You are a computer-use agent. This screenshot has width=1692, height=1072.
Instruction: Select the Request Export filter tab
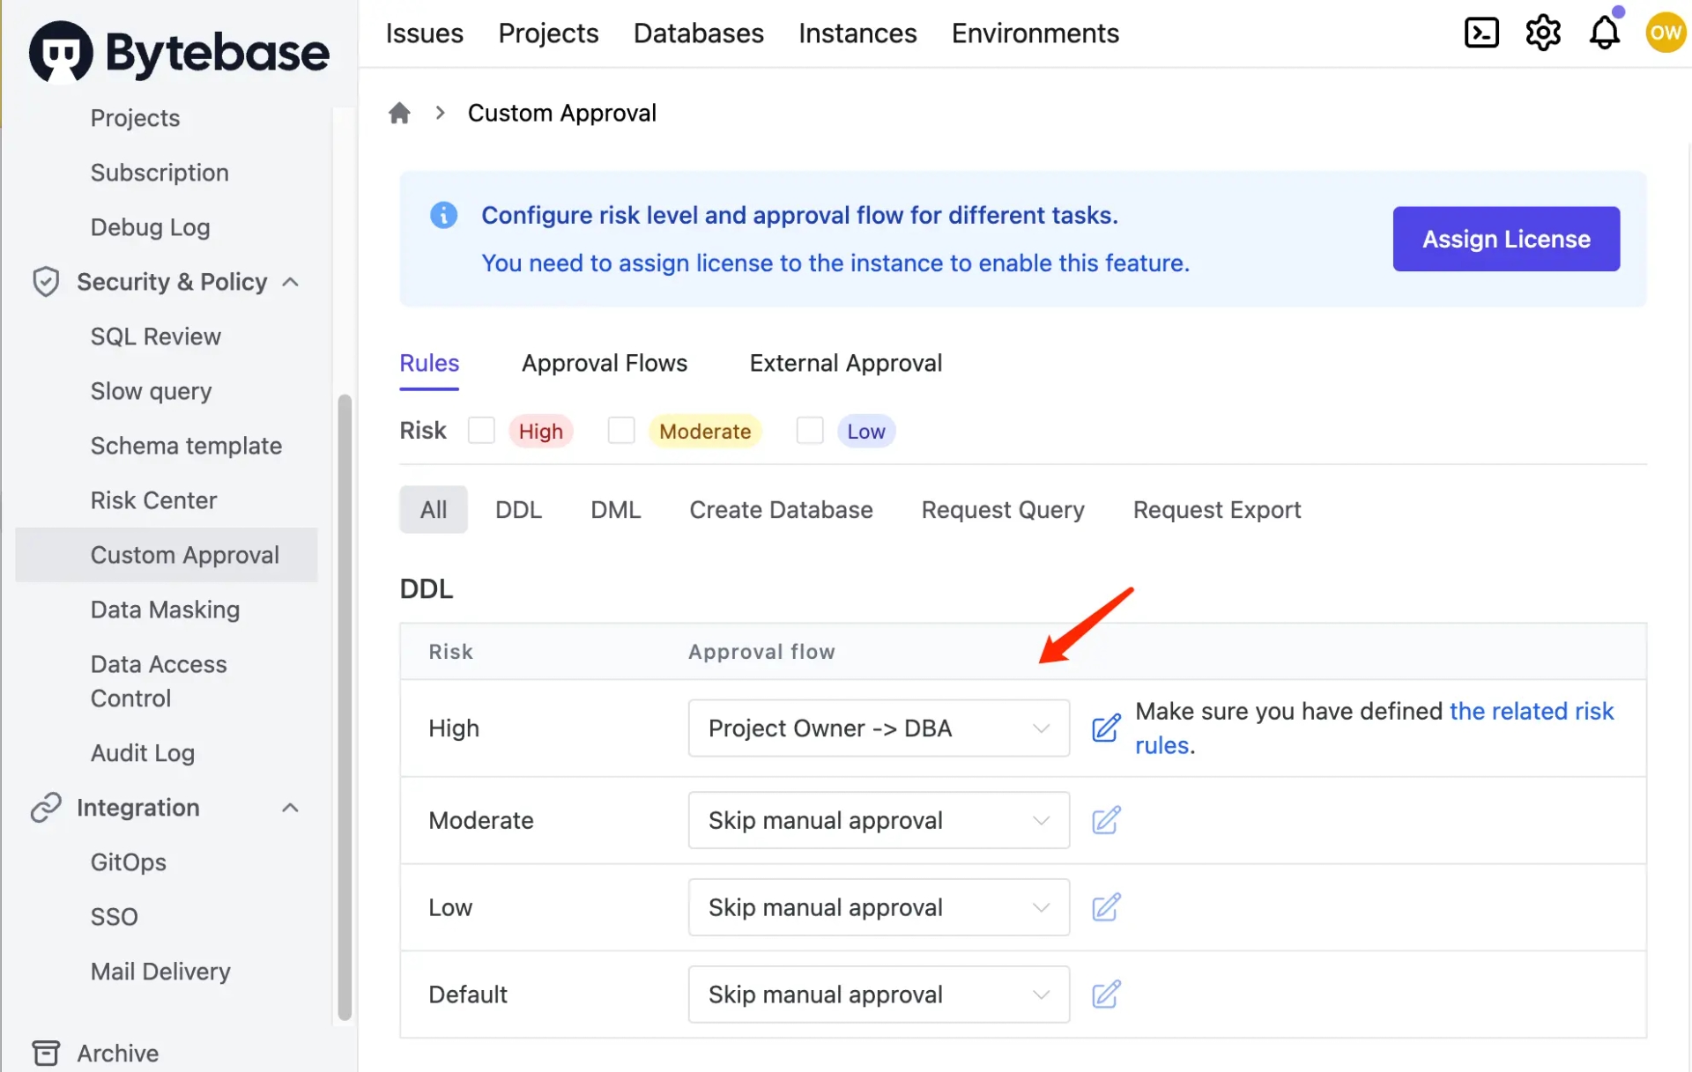1217,509
